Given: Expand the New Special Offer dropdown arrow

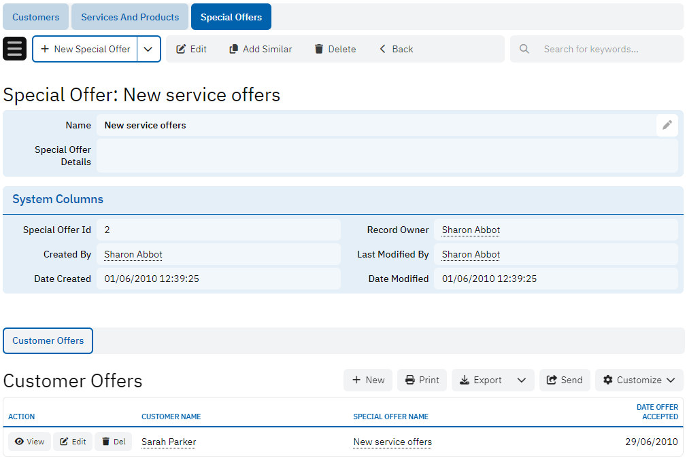Looking at the screenshot, I should (148, 49).
